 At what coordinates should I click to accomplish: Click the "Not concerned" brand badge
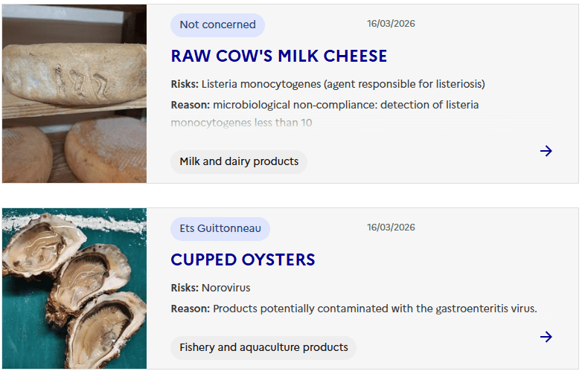tap(217, 25)
